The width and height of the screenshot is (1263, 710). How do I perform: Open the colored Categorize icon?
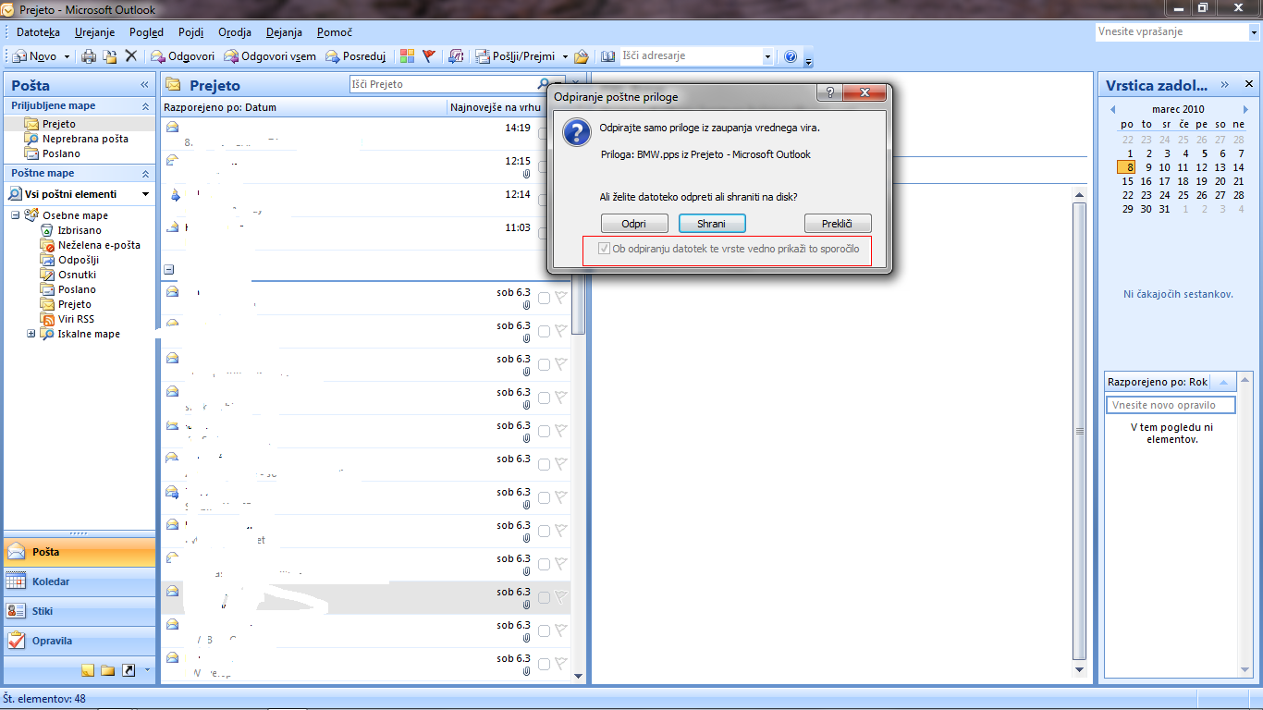(408, 56)
